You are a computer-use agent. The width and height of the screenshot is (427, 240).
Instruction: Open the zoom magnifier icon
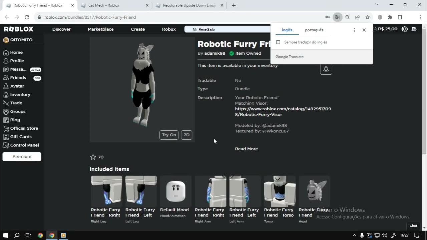pyautogui.click(x=348, y=17)
